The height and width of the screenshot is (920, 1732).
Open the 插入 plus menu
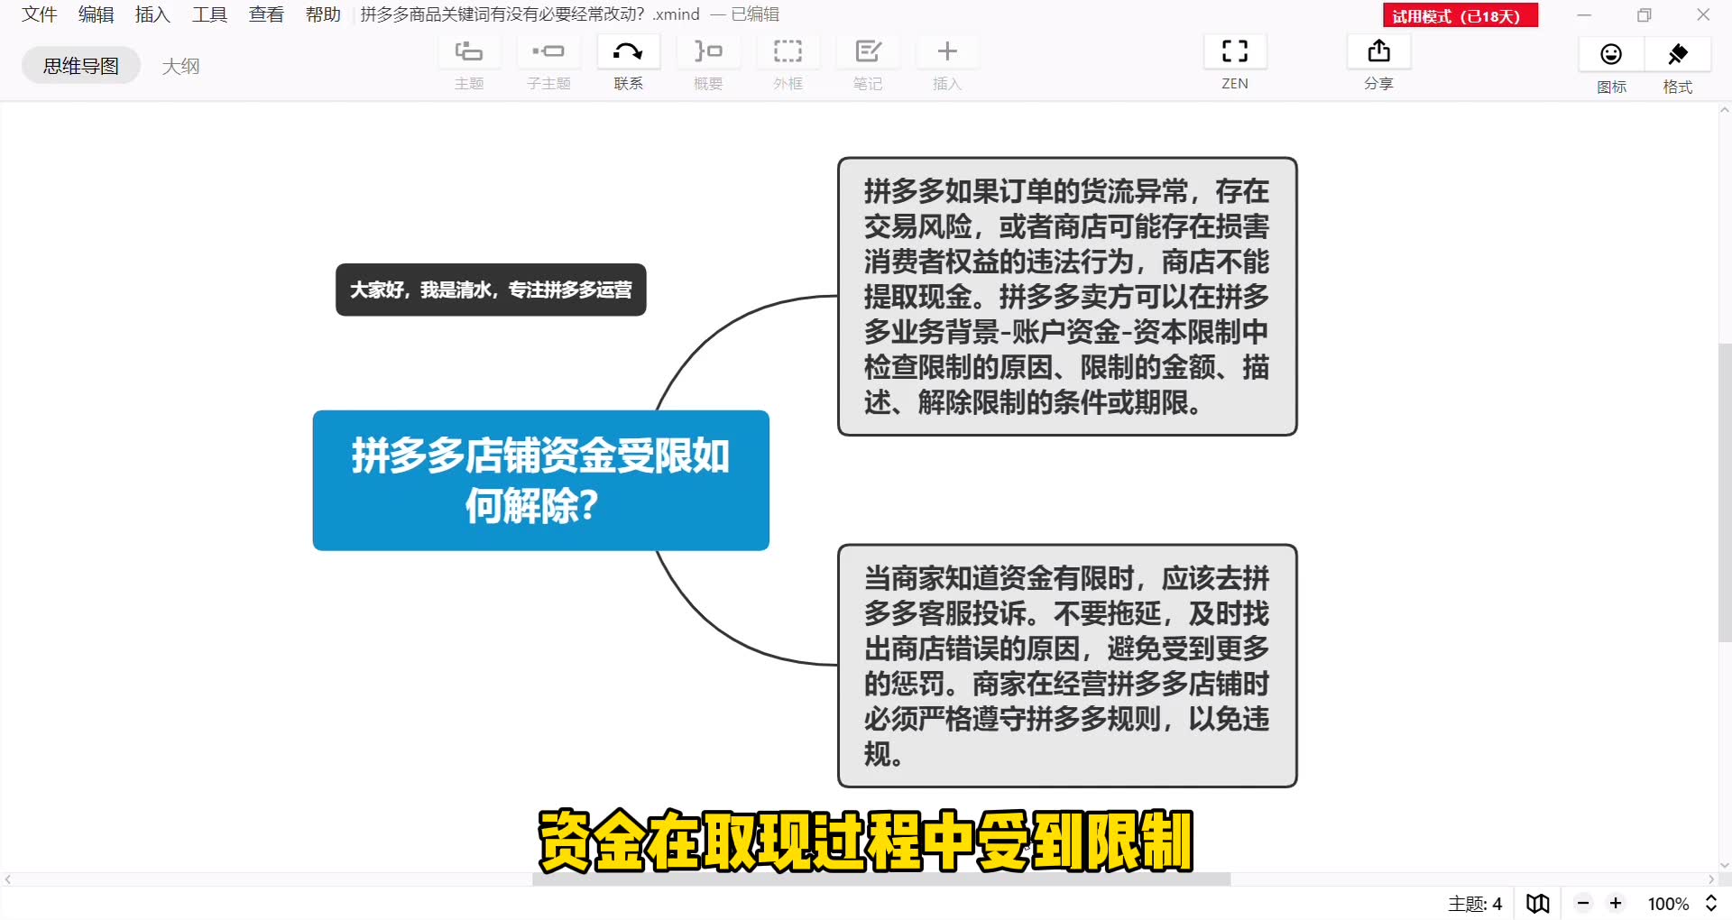tap(947, 52)
